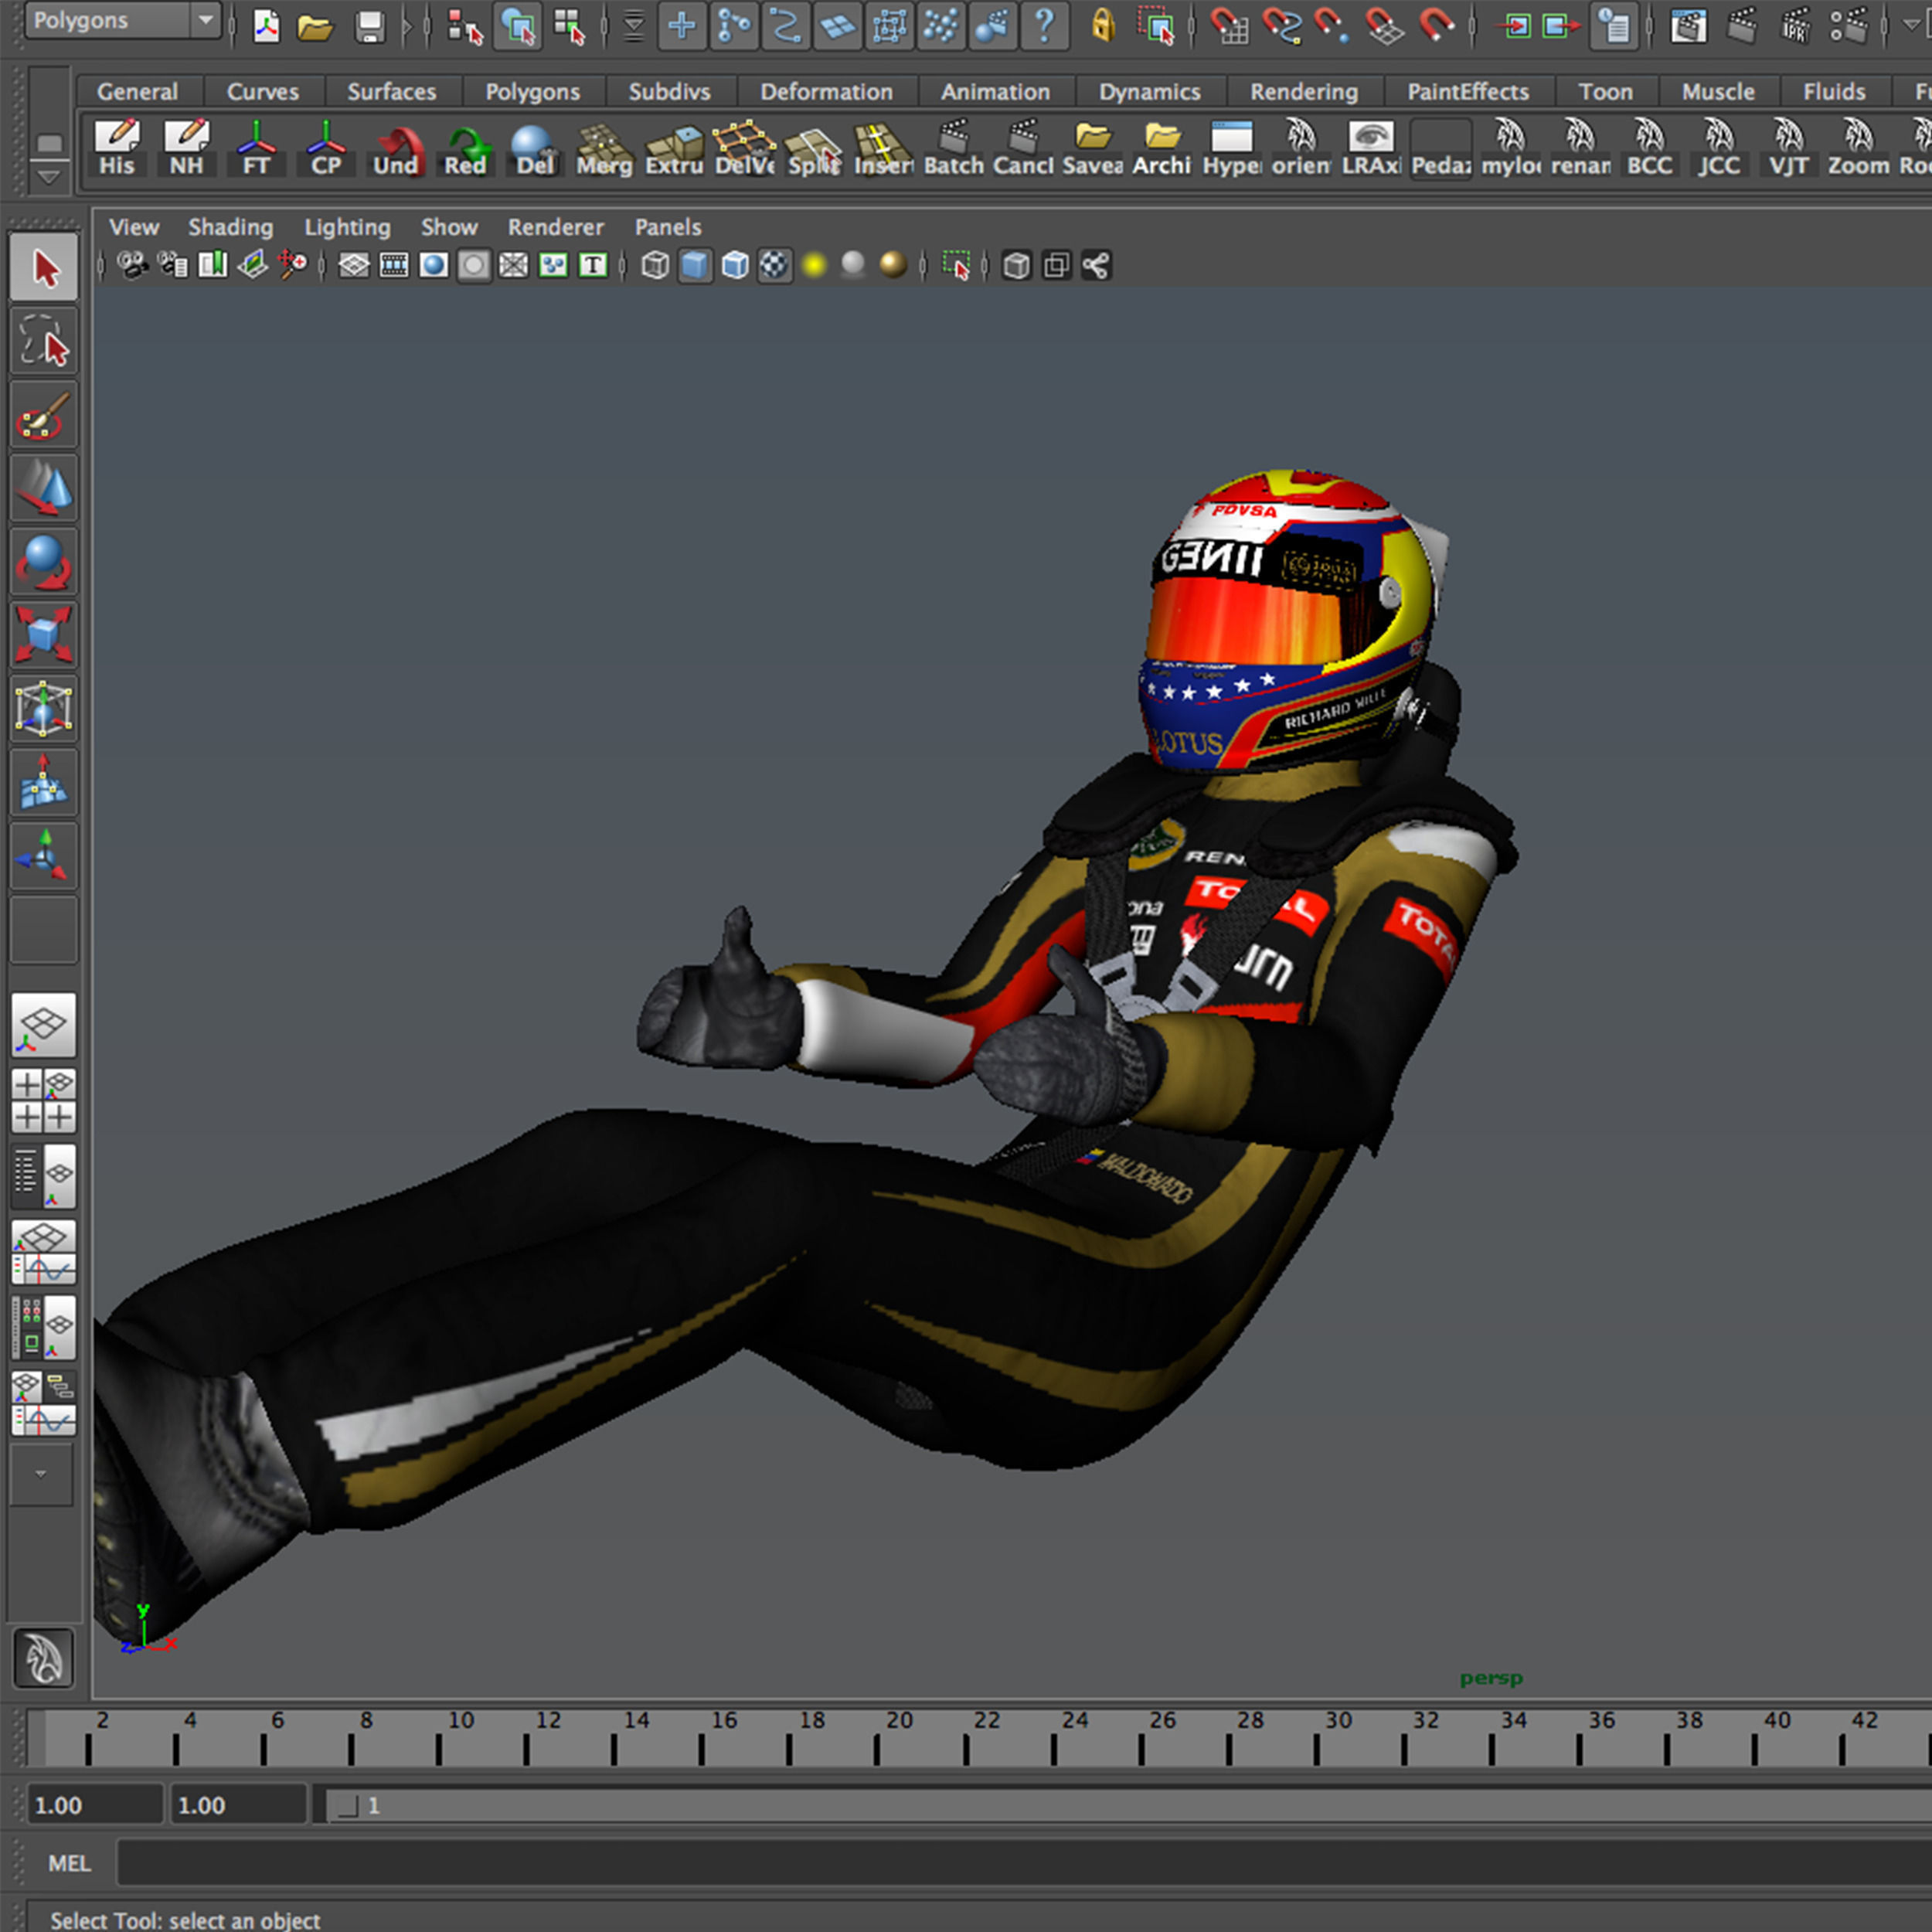The width and height of the screenshot is (1932, 1932).
Task: Click the Maya logo button at toolbox bottom
Action: pyautogui.click(x=43, y=1657)
